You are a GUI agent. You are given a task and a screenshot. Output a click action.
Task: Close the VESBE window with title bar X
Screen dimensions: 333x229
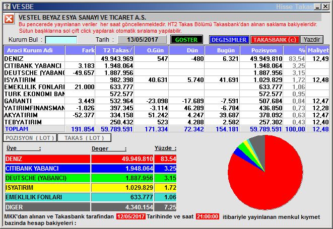point(325,7)
